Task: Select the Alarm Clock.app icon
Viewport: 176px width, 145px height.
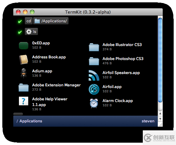Action: click(x=94, y=103)
